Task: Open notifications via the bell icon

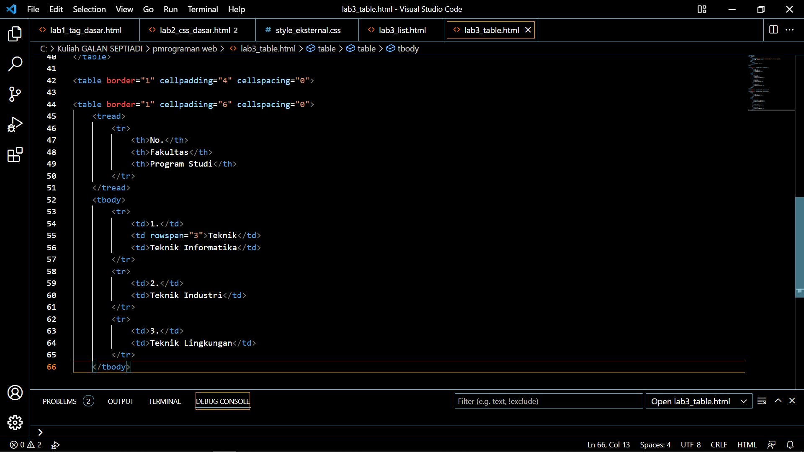Action: 791,445
